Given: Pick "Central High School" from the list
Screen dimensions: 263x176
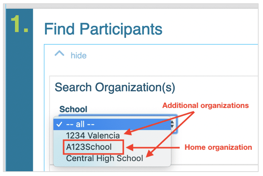Looking at the screenshot, I should (104, 159).
